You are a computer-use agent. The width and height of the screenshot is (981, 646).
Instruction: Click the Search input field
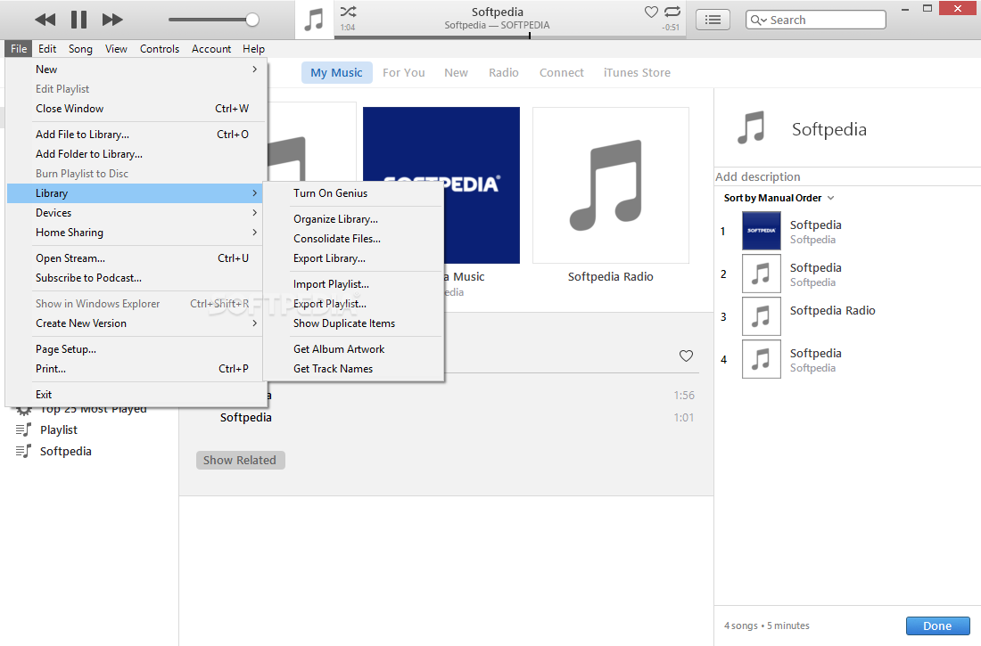tap(816, 20)
